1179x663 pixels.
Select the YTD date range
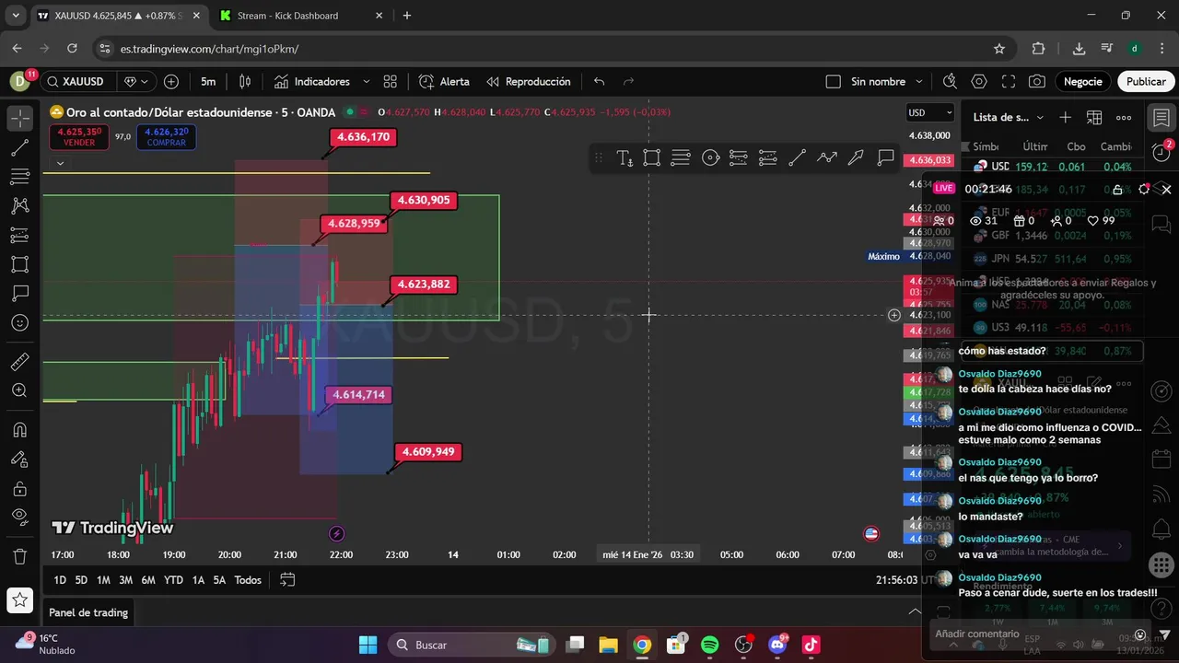173,579
